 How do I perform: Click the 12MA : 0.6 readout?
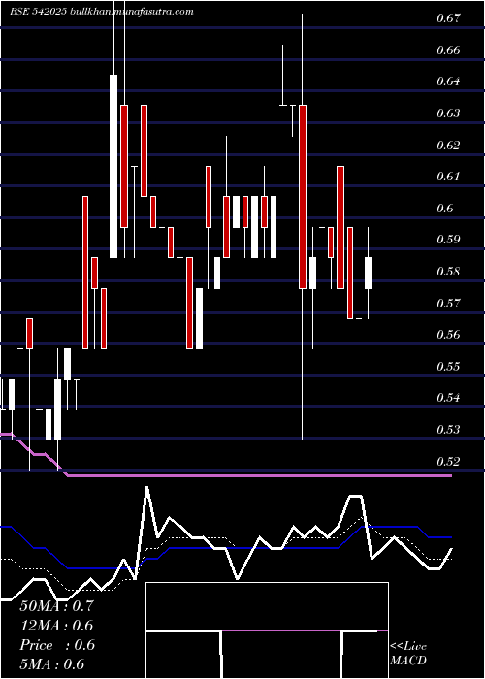56,626
